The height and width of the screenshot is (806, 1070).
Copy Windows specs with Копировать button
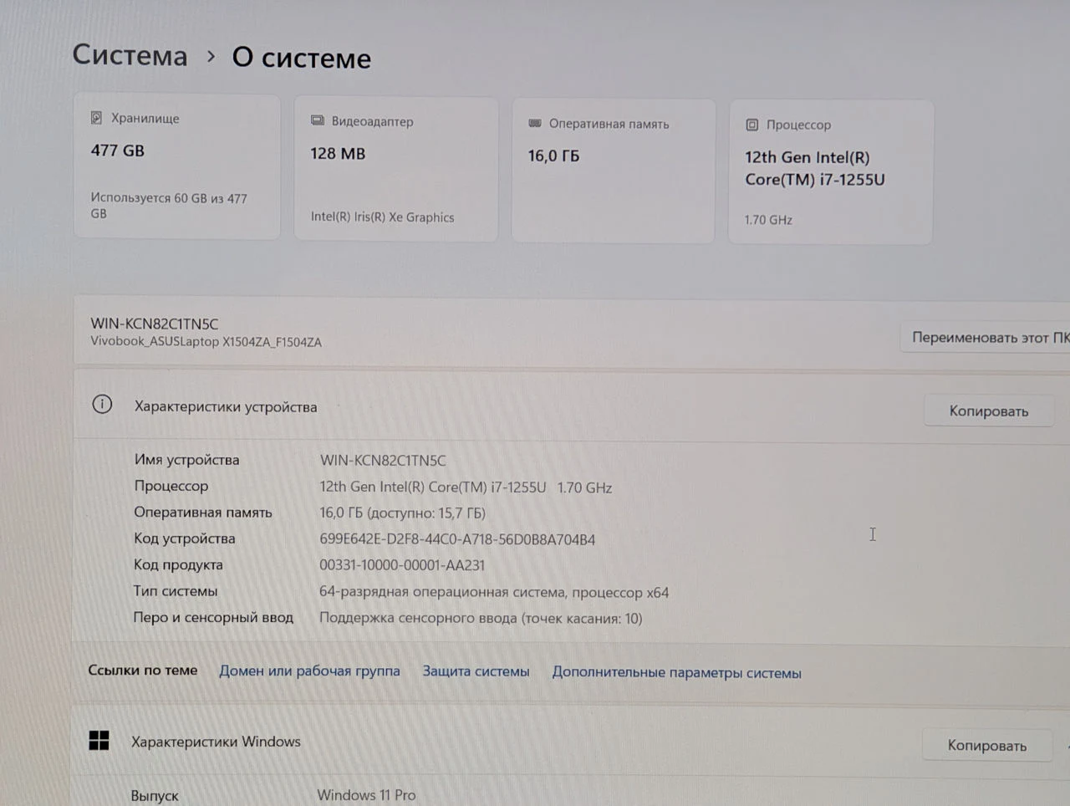(987, 745)
